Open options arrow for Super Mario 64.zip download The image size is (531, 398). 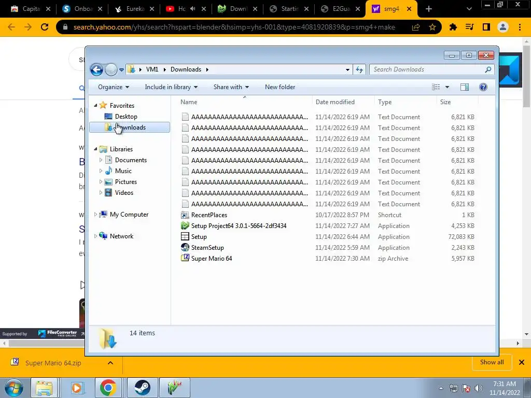pos(110,363)
